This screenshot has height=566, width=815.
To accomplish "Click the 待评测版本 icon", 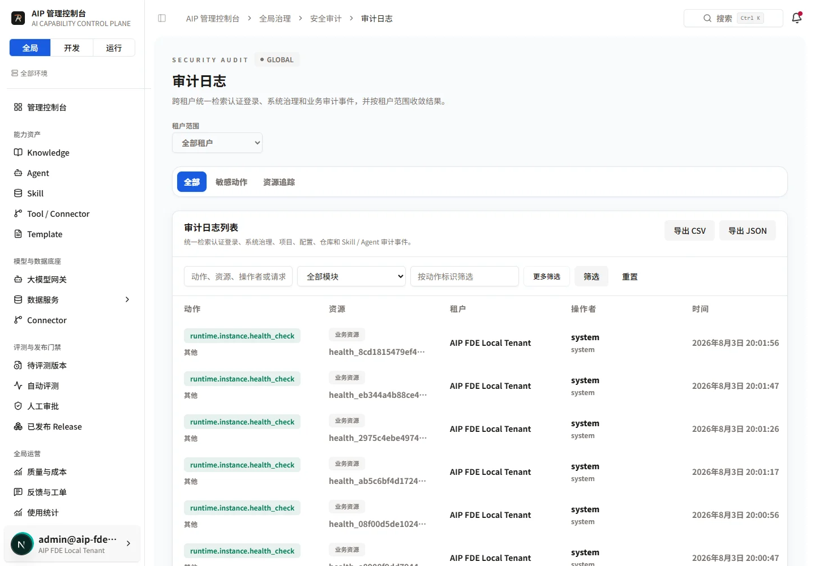I will (x=18, y=365).
